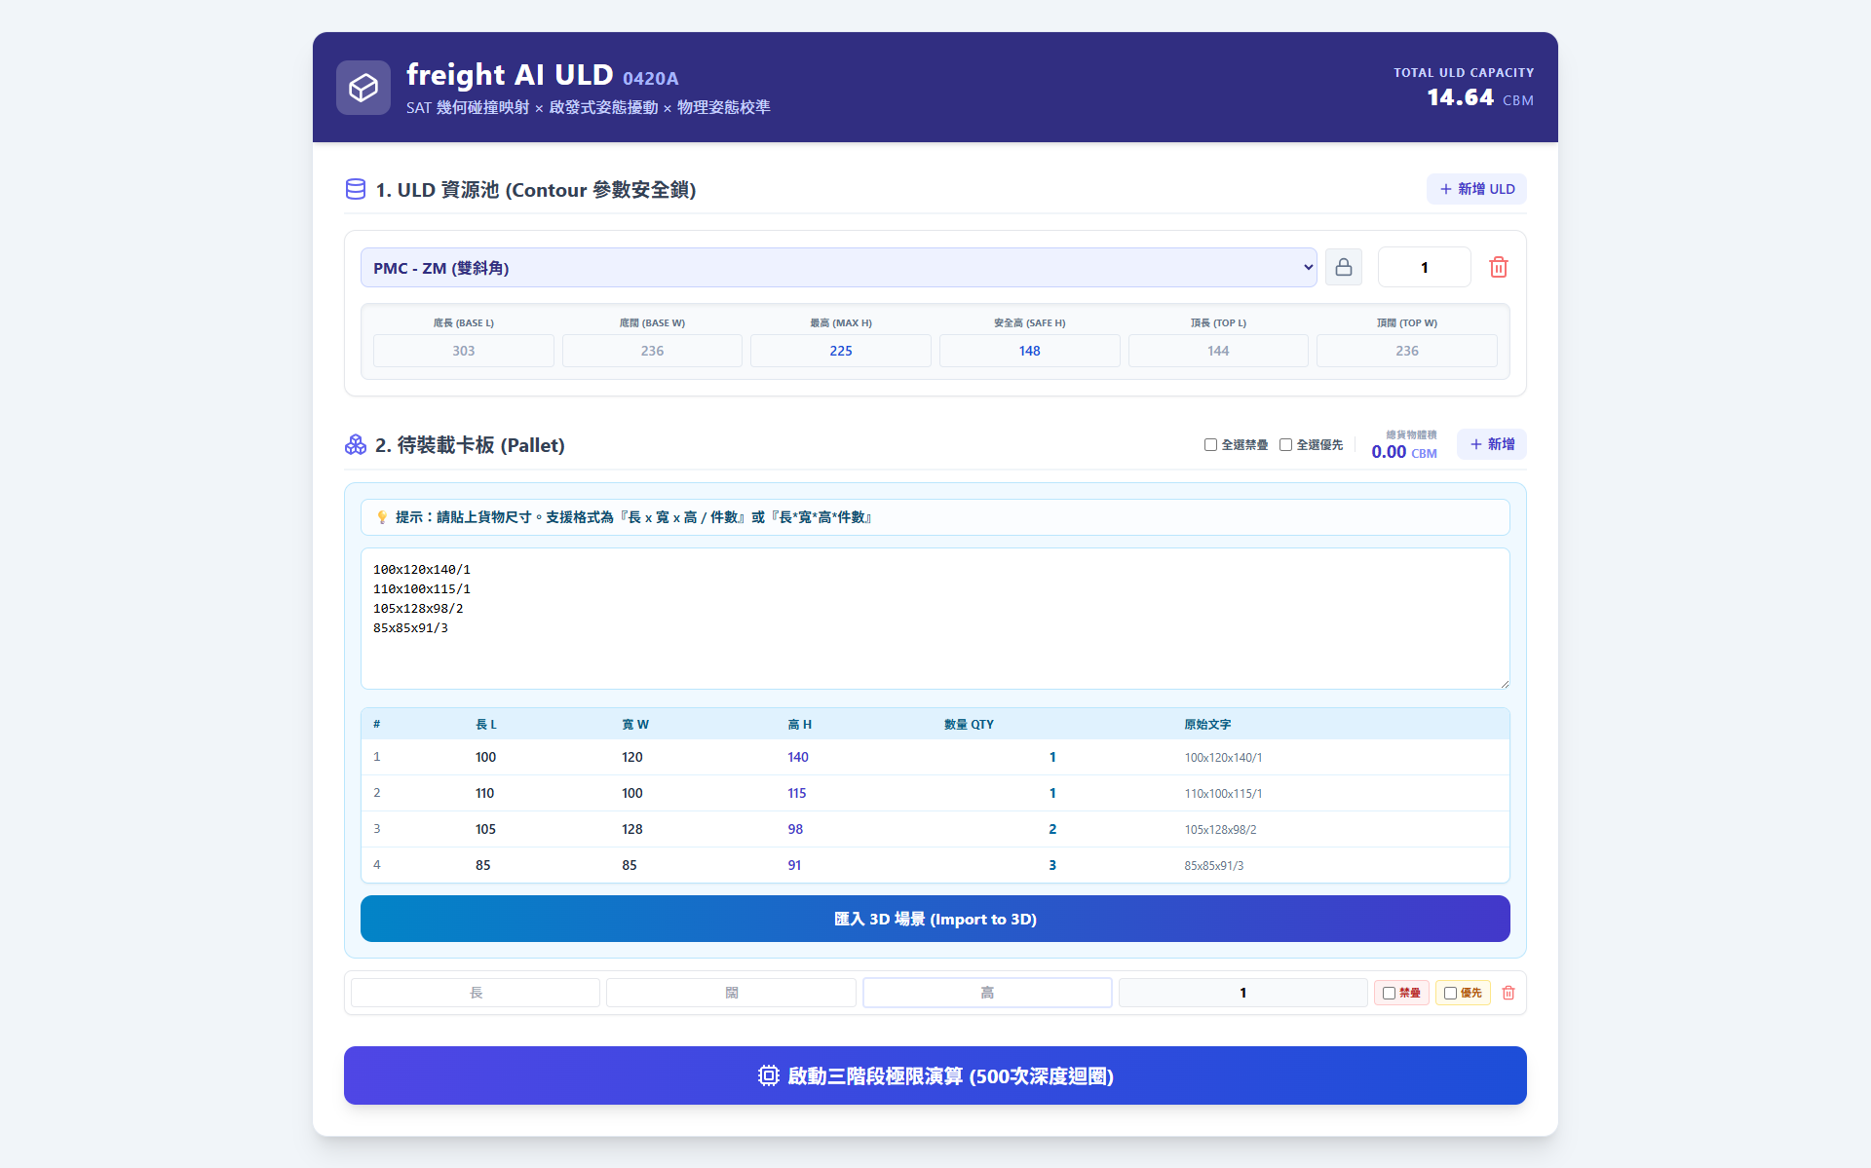
Task: Click the pallet boxes icon beside section 2
Action: (356, 444)
